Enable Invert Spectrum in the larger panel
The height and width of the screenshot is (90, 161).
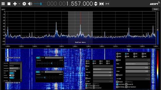point(126,87)
